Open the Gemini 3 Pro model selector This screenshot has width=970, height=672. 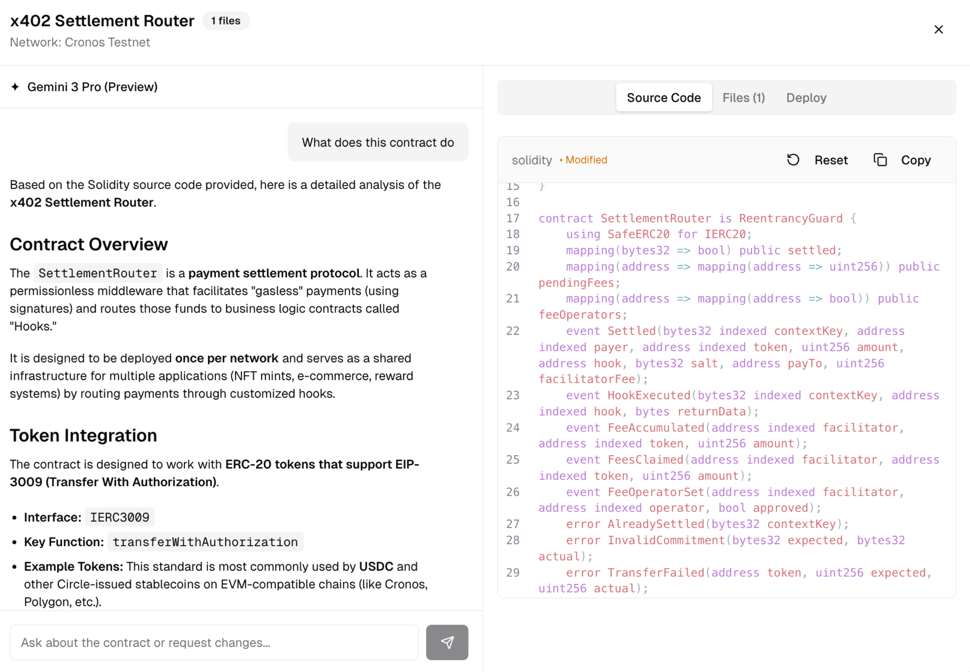coord(92,87)
